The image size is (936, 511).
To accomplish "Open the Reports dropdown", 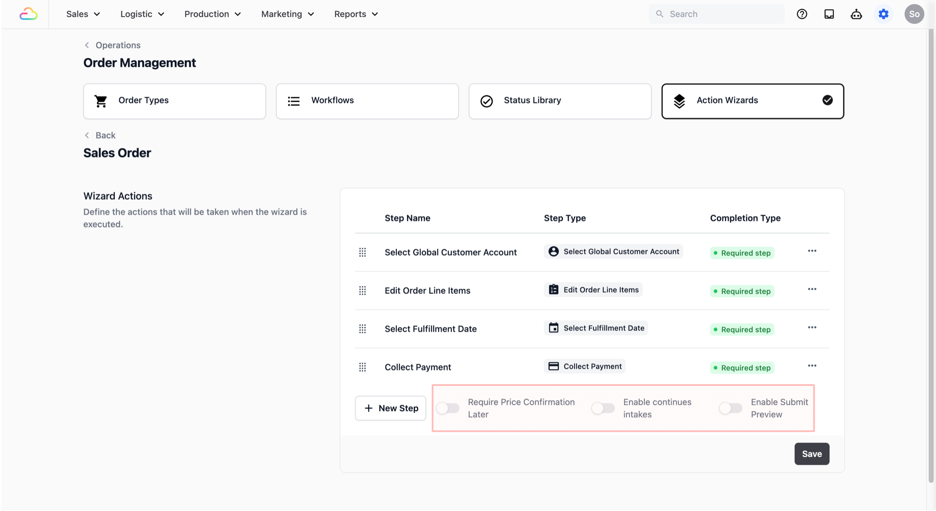I will pyautogui.click(x=356, y=14).
